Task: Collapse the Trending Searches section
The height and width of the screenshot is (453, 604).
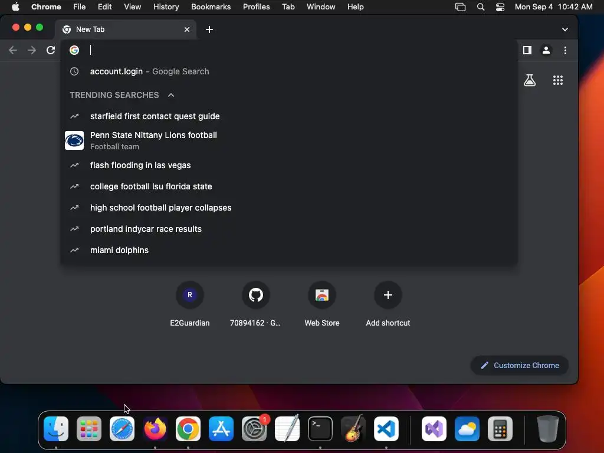Action: pyautogui.click(x=171, y=95)
